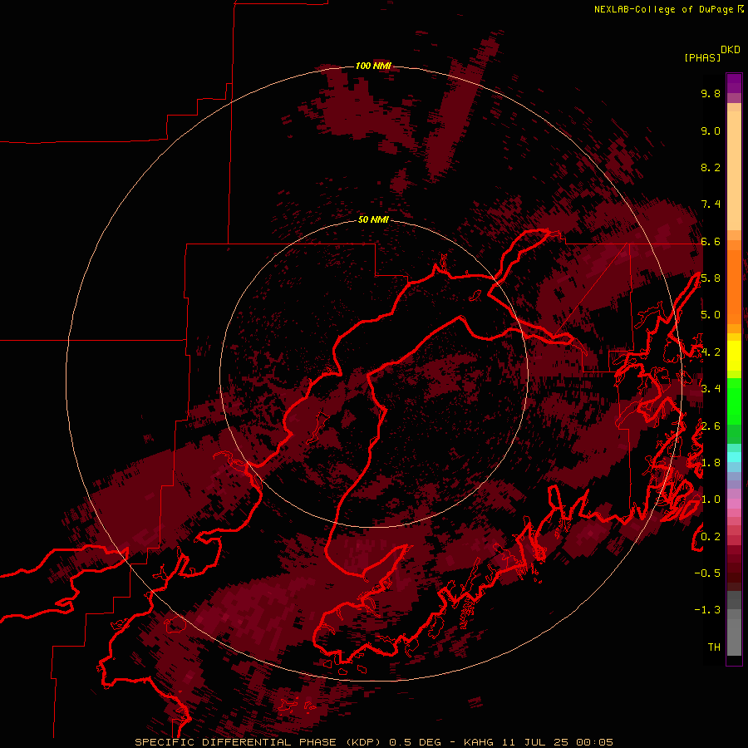Click the 1.0 scale value
748x748 pixels.
[x=711, y=499]
